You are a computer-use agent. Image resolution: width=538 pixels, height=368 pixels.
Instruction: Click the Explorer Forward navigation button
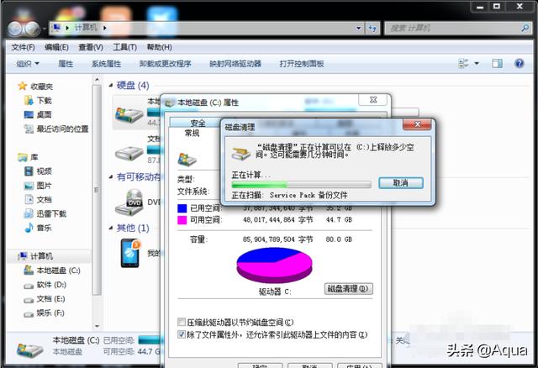33,29
